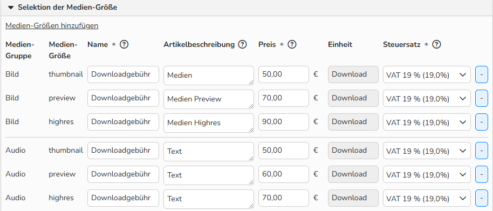Click the 'highres' label in the Bild group
The height and width of the screenshot is (211, 493).
tap(61, 122)
